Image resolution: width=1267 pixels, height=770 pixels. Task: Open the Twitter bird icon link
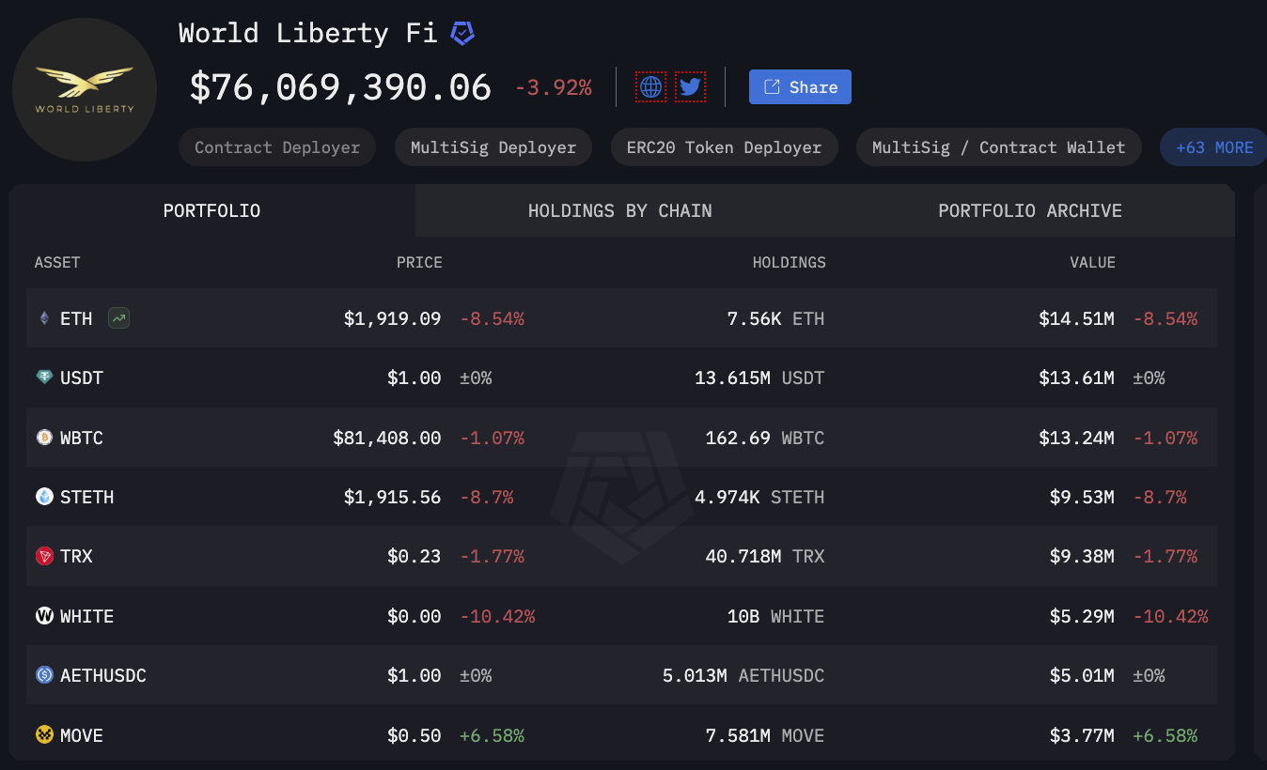[690, 87]
